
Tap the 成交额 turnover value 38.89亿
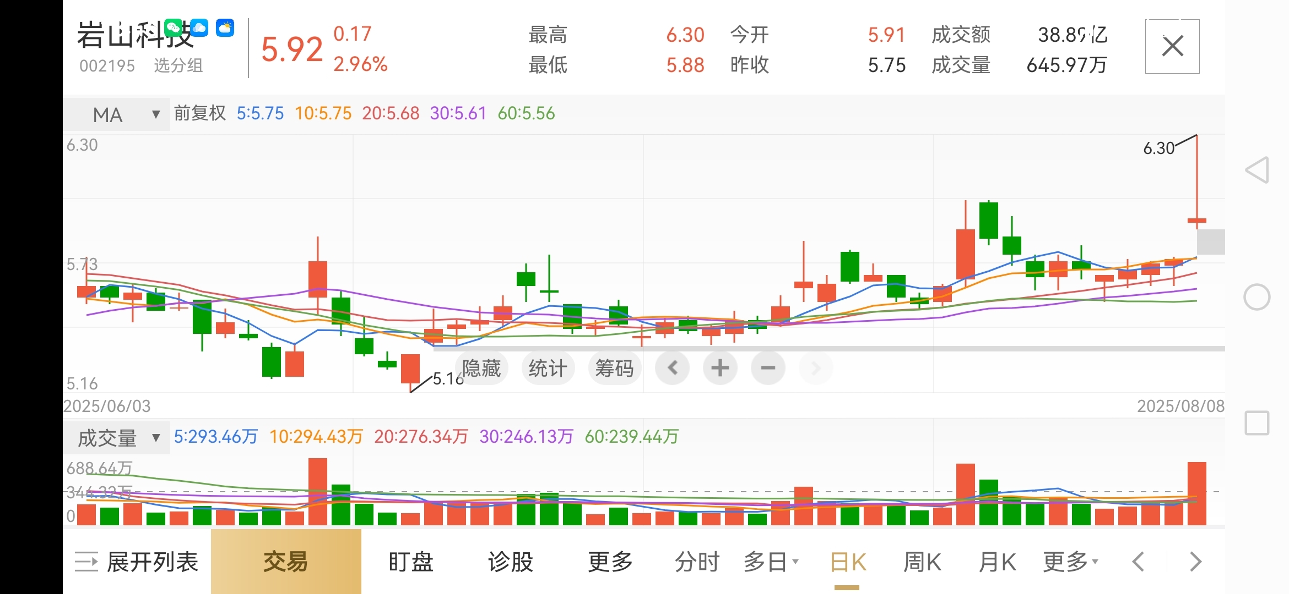click(1073, 35)
